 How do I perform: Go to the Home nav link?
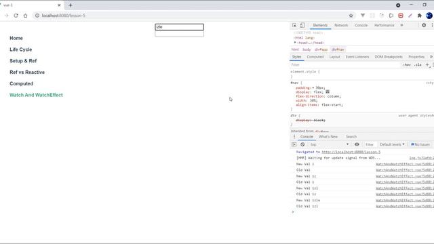click(x=16, y=38)
